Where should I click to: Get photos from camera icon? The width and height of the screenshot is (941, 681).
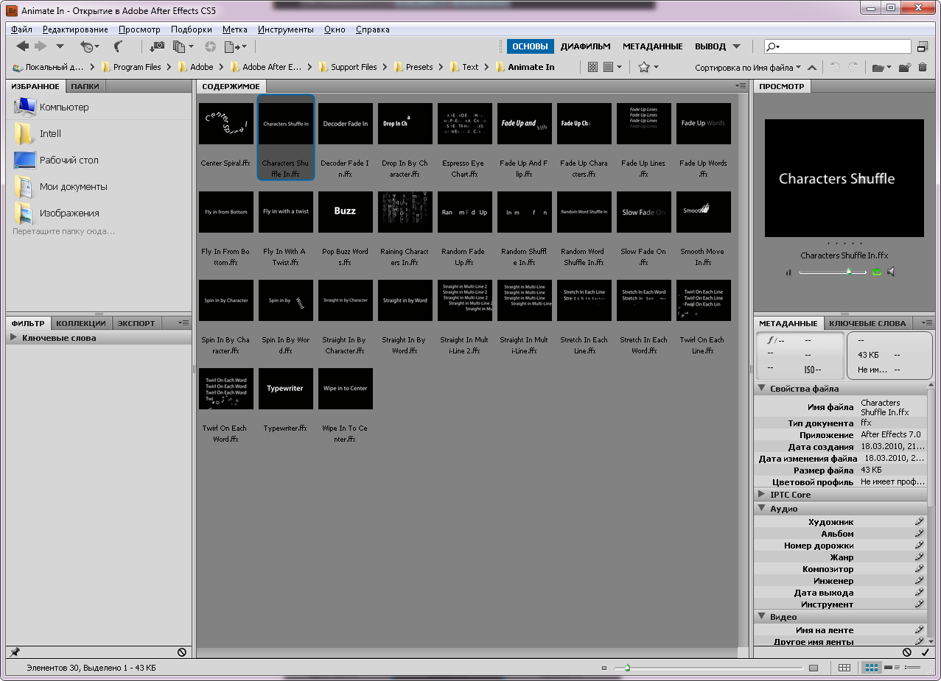tap(157, 46)
